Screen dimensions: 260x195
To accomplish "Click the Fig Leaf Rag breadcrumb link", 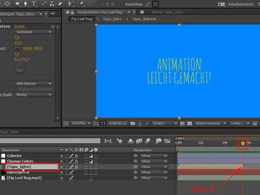I will 82,19.
